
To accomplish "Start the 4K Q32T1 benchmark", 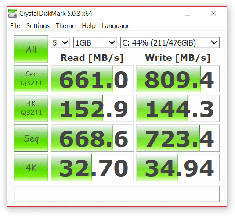I will 31,108.
